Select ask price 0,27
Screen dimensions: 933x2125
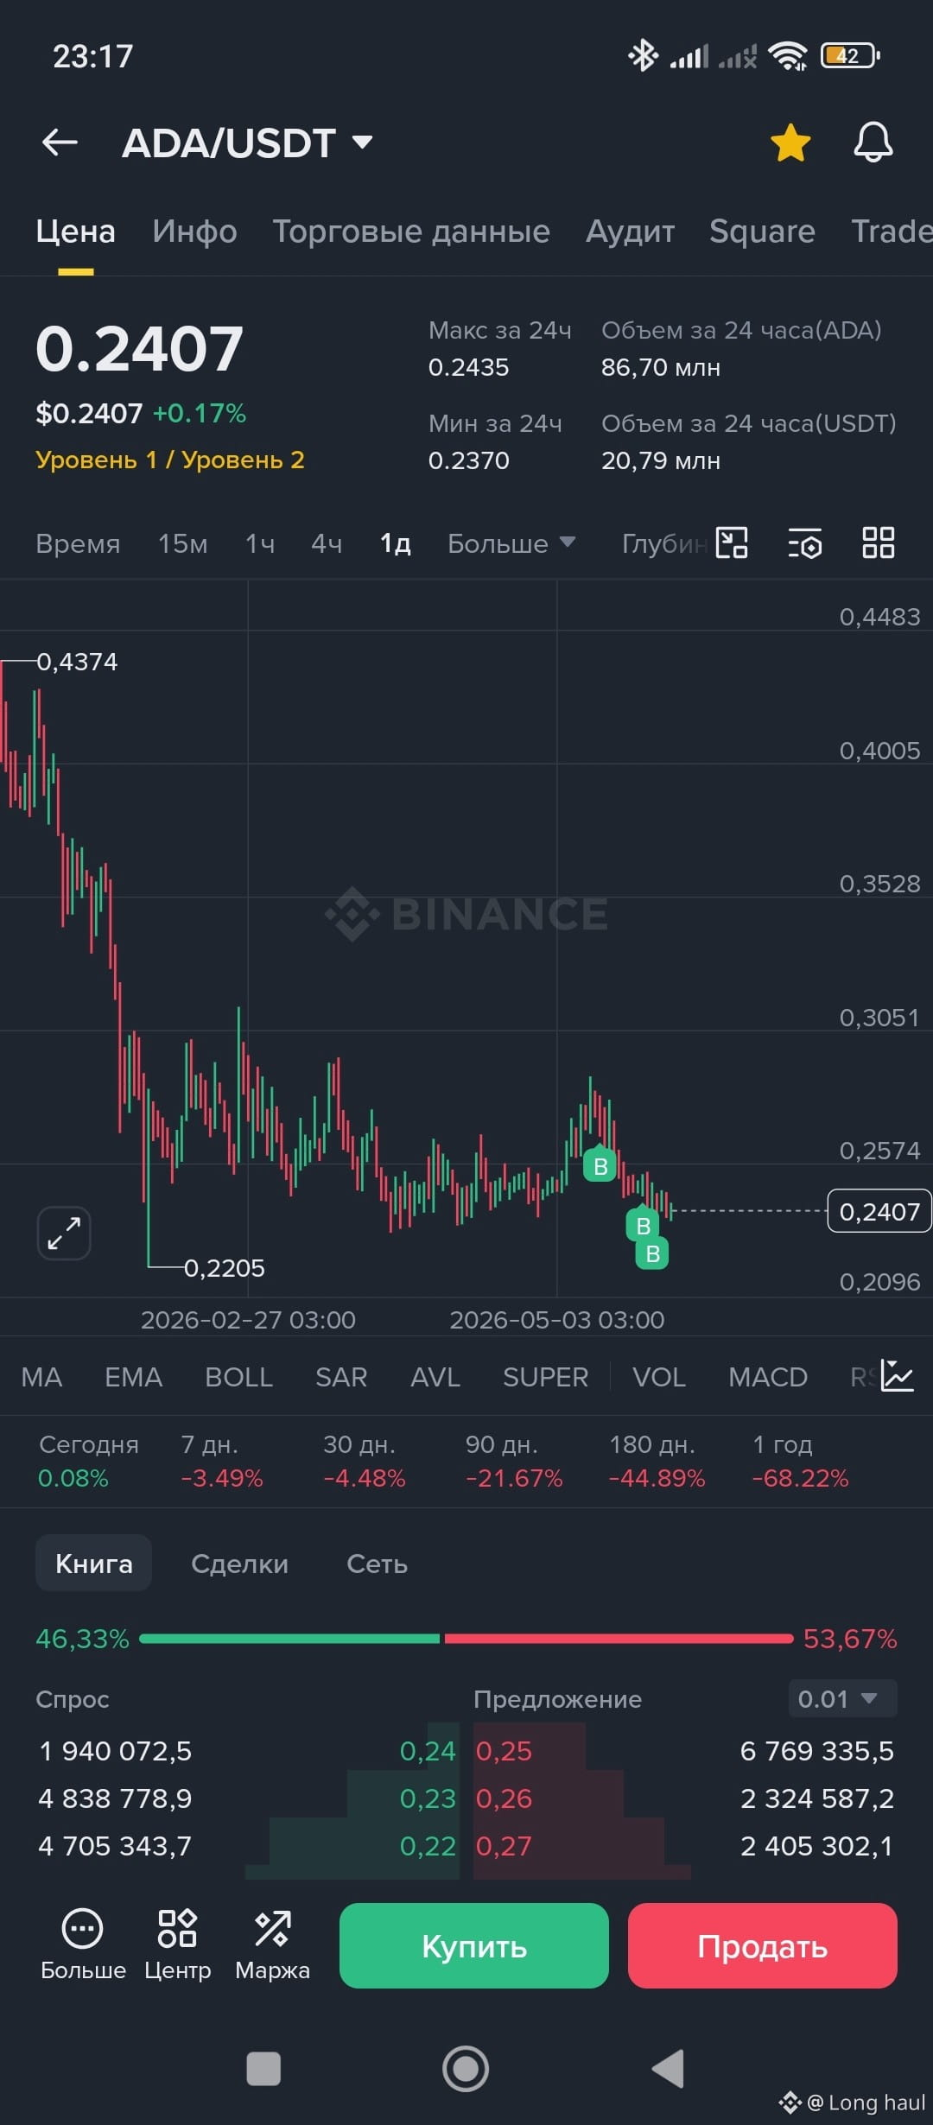click(x=504, y=1846)
